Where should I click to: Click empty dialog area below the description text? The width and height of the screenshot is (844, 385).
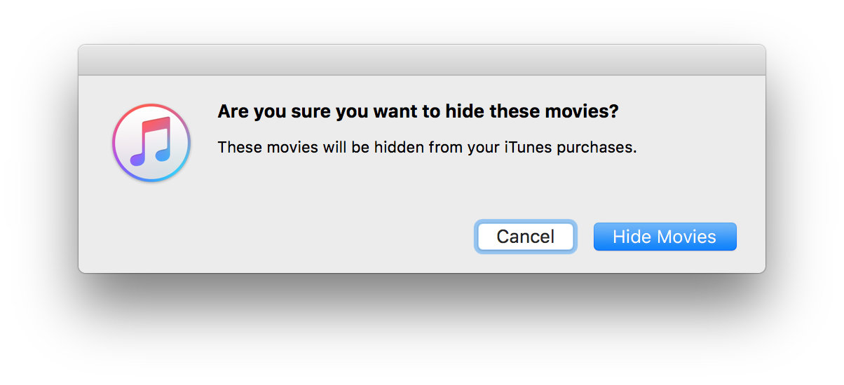(421, 189)
